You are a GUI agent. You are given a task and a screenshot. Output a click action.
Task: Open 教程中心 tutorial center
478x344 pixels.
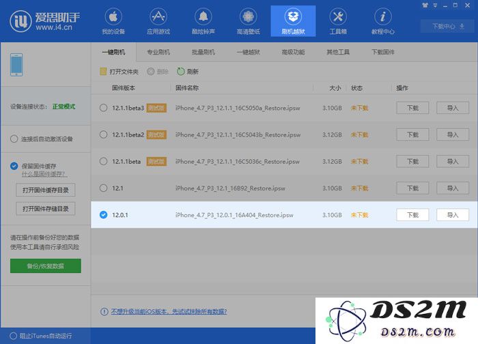[383, 21]
